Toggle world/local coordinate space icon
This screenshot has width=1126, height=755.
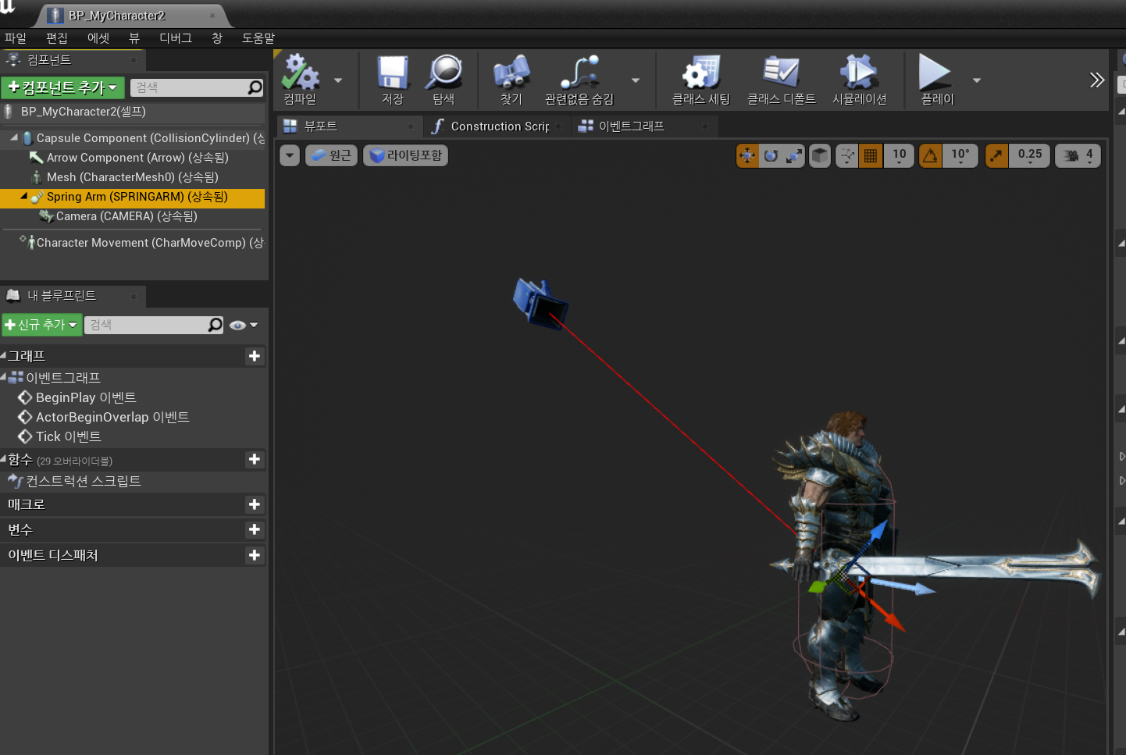coord(820,155)
